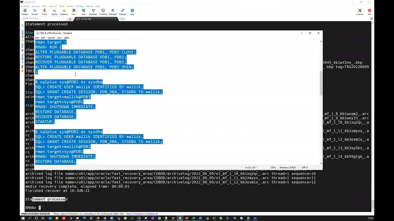Open Cortana circle on taskbar

coord(36,218)
